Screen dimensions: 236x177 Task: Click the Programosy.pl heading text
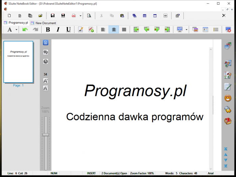click(135, 91)
